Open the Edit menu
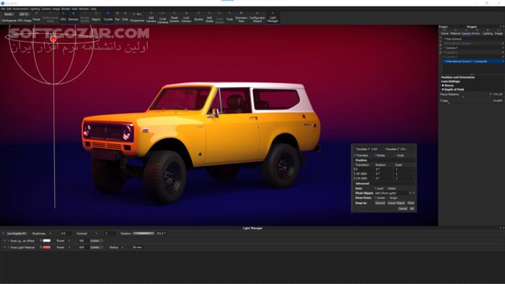Viewport: 505px width, 284px height. [x=9, y=9]
